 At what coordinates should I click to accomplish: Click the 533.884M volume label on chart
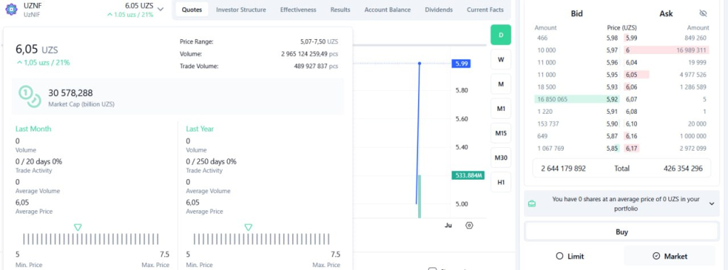(468, 175)
